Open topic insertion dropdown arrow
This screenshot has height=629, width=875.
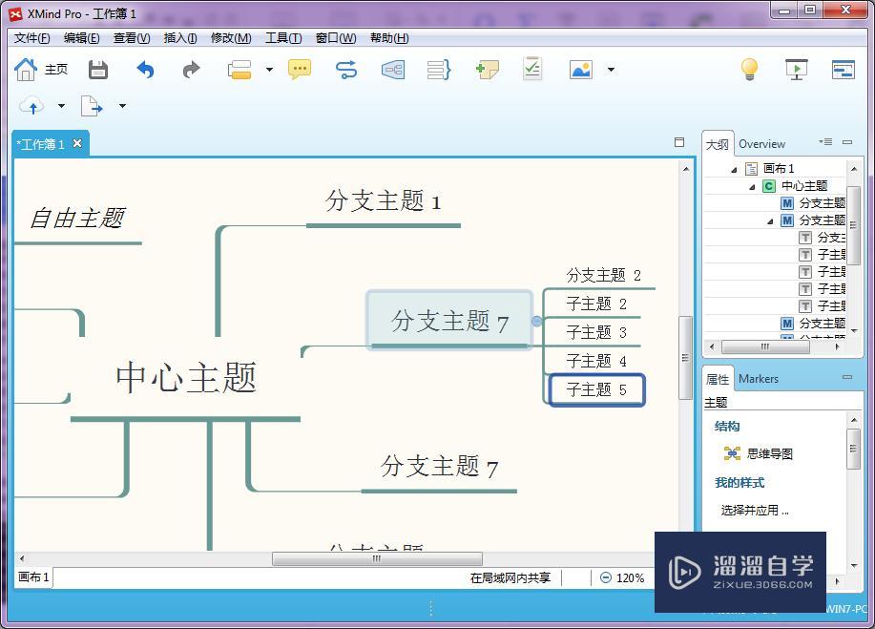(x=269, y=70)
